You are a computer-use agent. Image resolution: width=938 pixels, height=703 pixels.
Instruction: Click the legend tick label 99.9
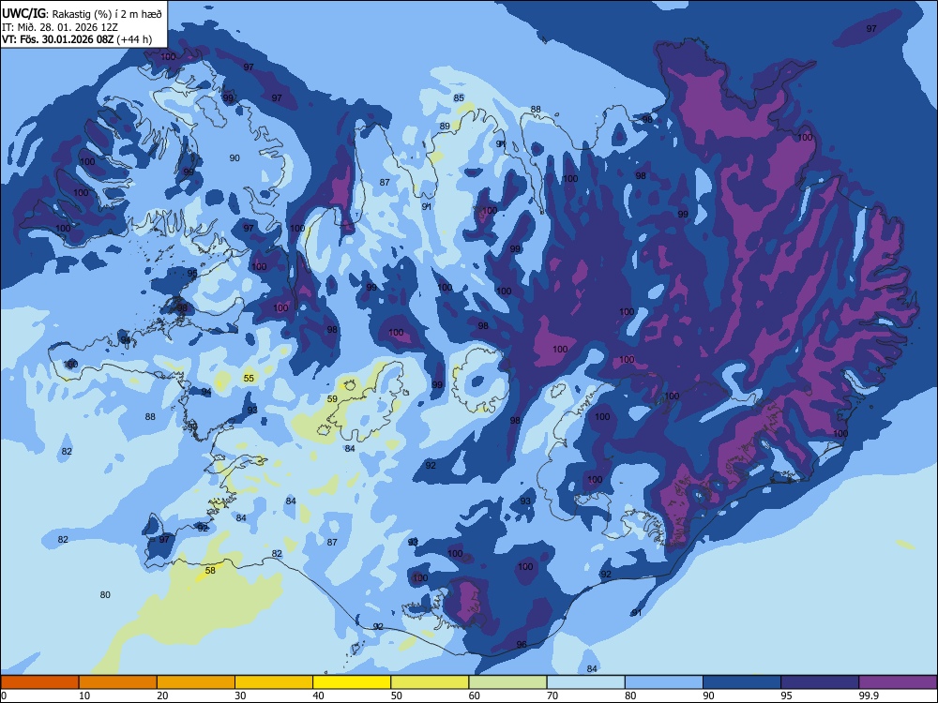868,696
